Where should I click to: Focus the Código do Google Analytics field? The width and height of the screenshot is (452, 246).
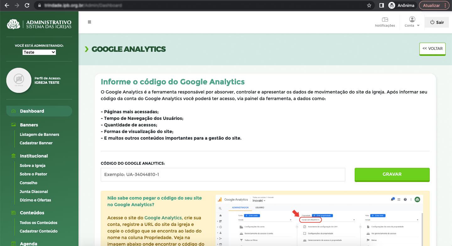point(223,174)
